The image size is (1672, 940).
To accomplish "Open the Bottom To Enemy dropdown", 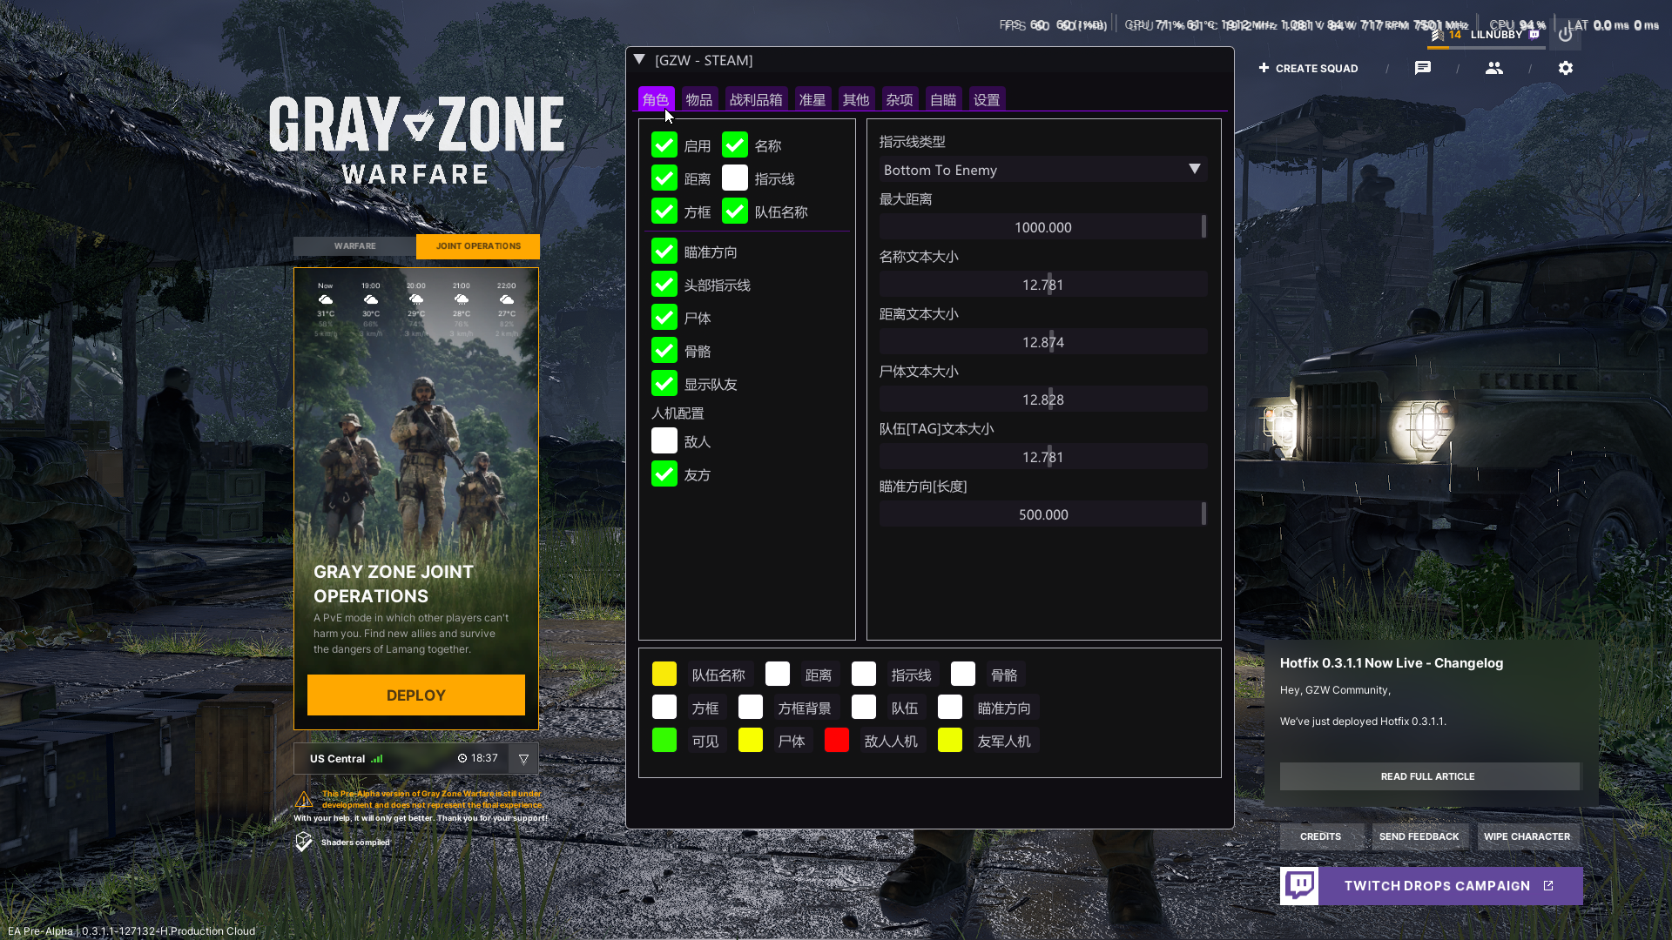I will pos(1042,170).
